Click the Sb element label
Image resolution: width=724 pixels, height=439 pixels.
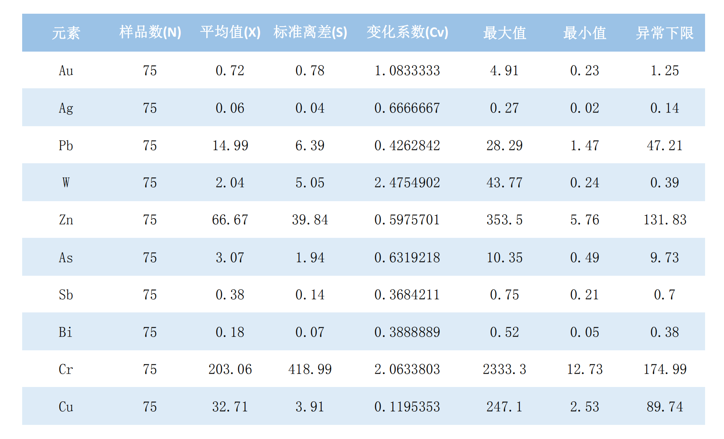point(66,295)
